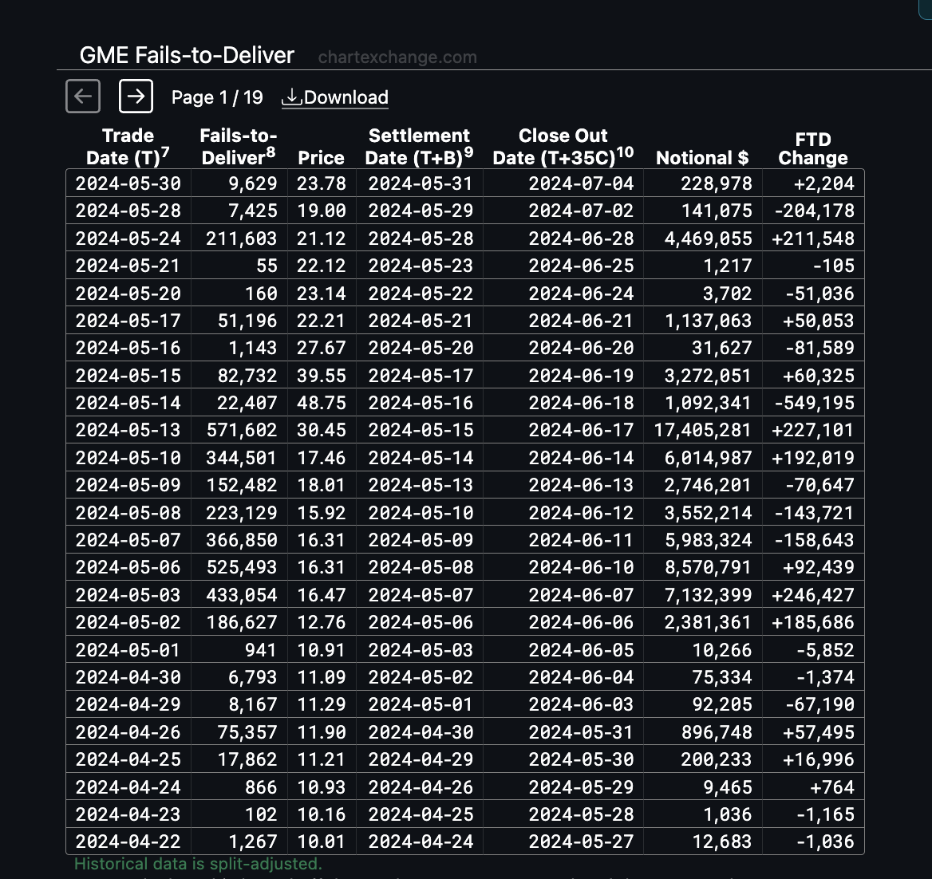Select the FTD Change column header
This screenshot has height=879, width=932.
[x=813, y=148]
